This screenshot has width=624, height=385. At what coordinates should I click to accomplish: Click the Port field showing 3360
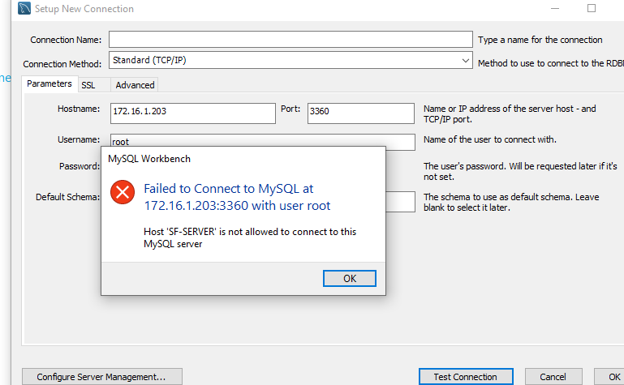pos(361,113)
